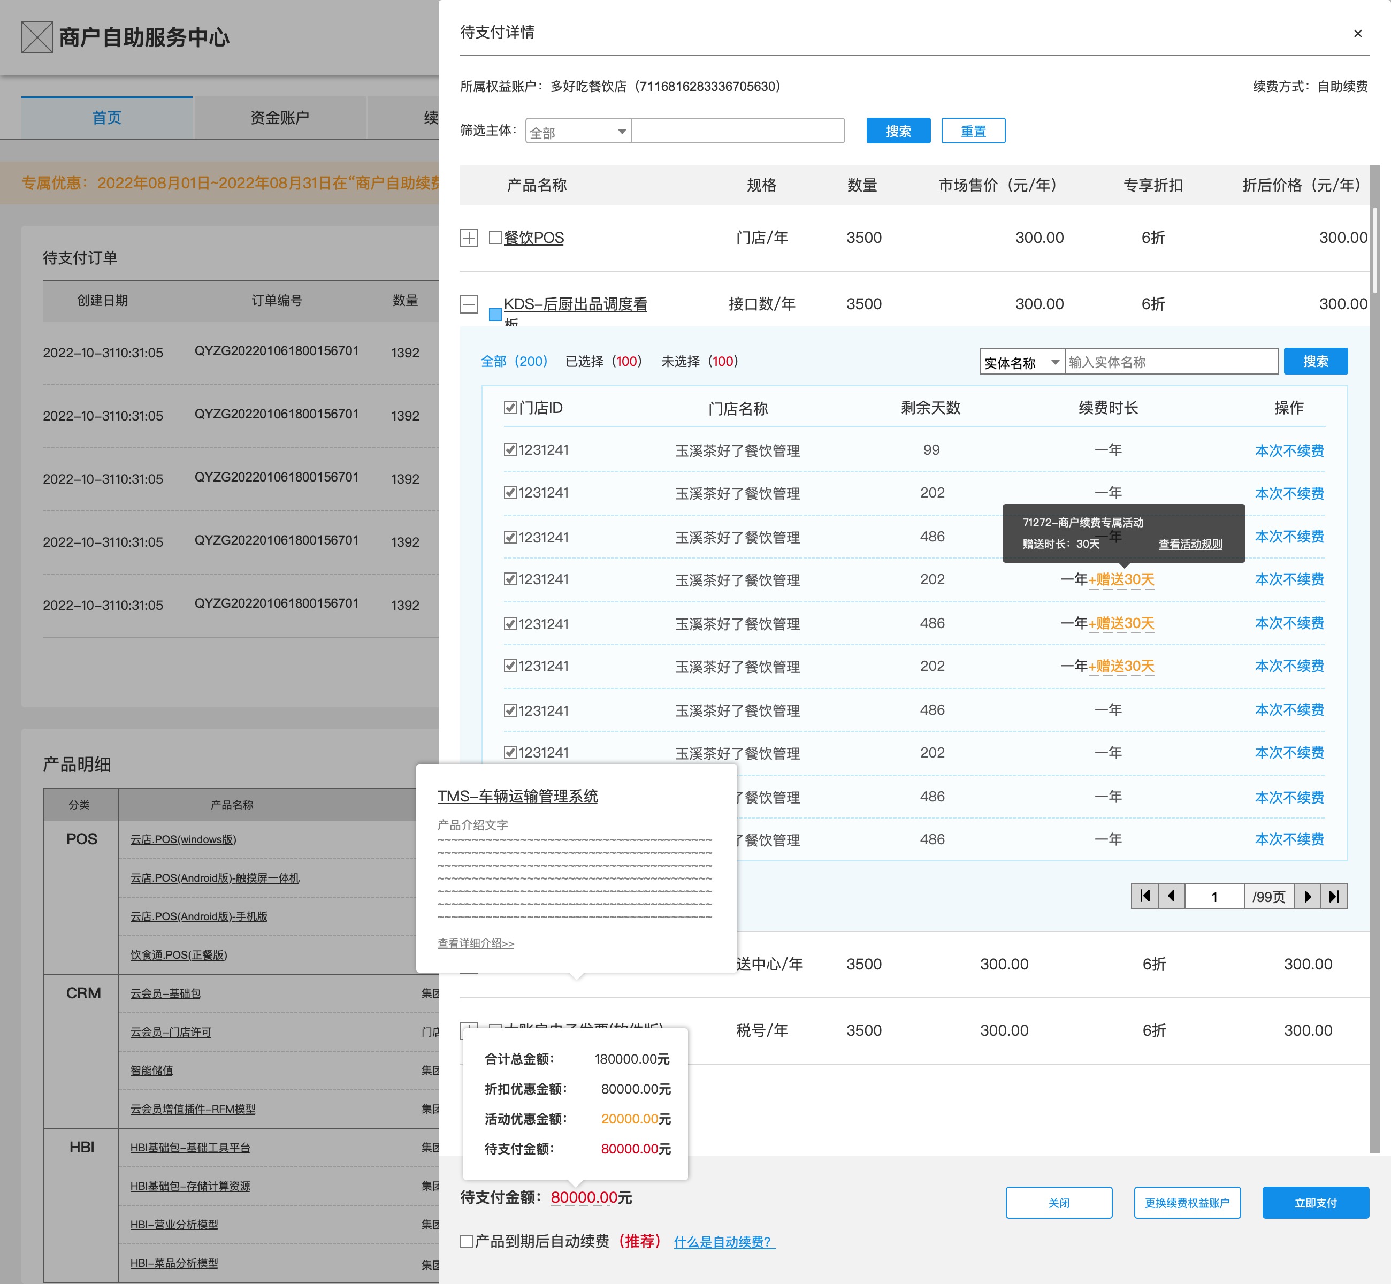Click the page number input showing 1

tap(1214, 896)
